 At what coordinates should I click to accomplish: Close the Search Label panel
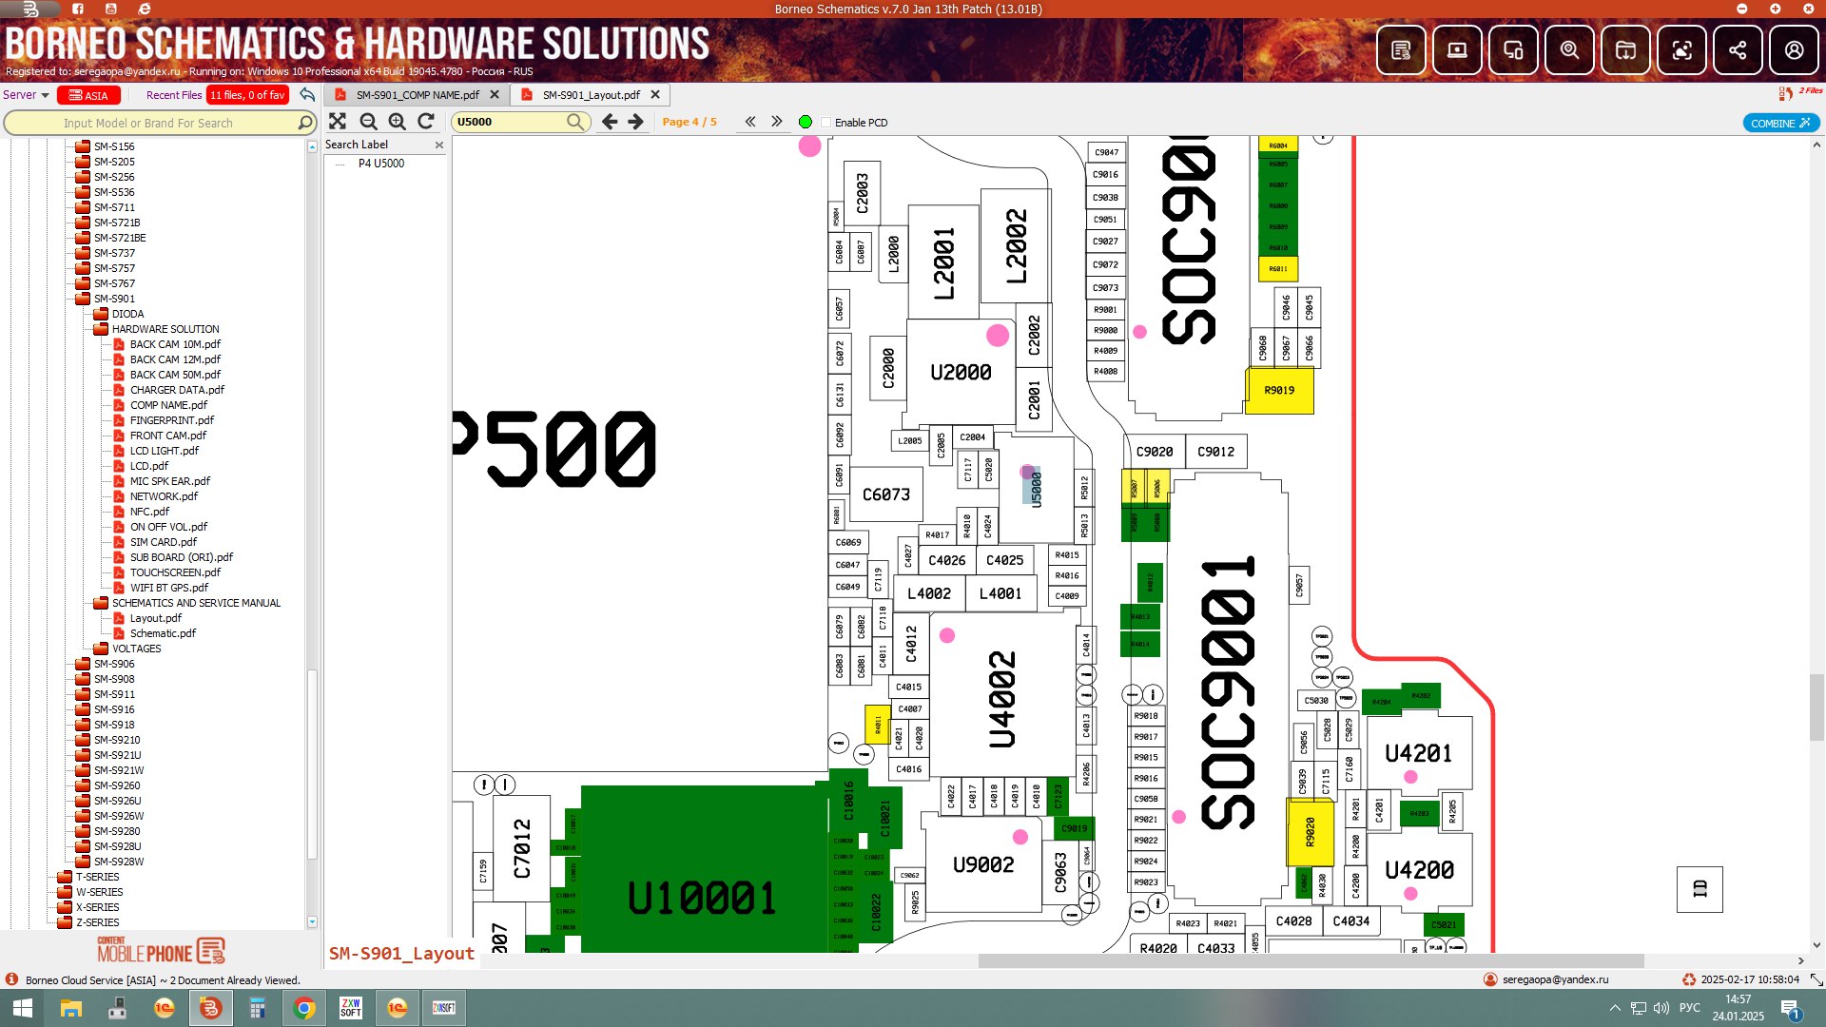(439, 145)
